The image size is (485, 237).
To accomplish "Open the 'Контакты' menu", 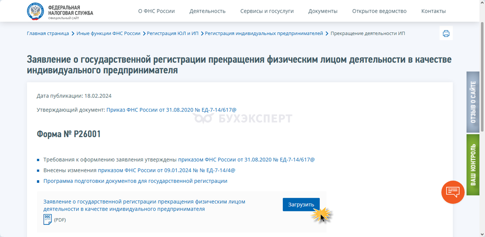I will (433, 11).
